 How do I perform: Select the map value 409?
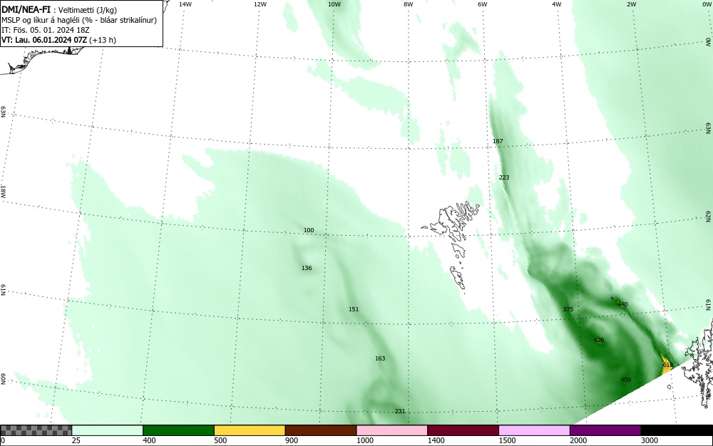coord(626,380)
